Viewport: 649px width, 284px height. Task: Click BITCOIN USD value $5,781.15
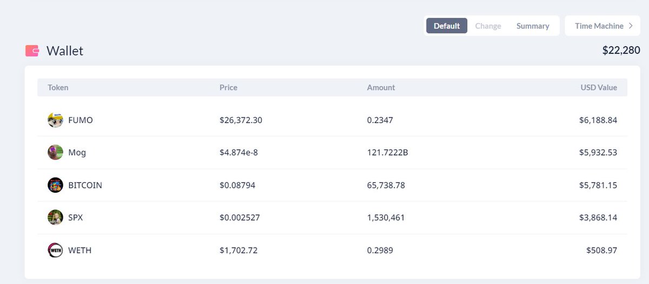[598, 185]
